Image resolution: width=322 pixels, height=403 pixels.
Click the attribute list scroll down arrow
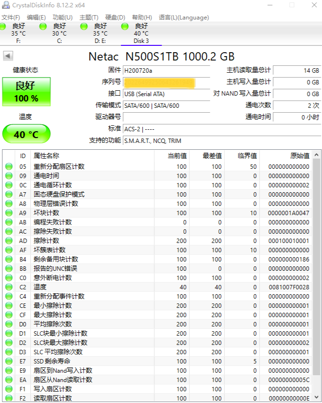coord(316,397)
